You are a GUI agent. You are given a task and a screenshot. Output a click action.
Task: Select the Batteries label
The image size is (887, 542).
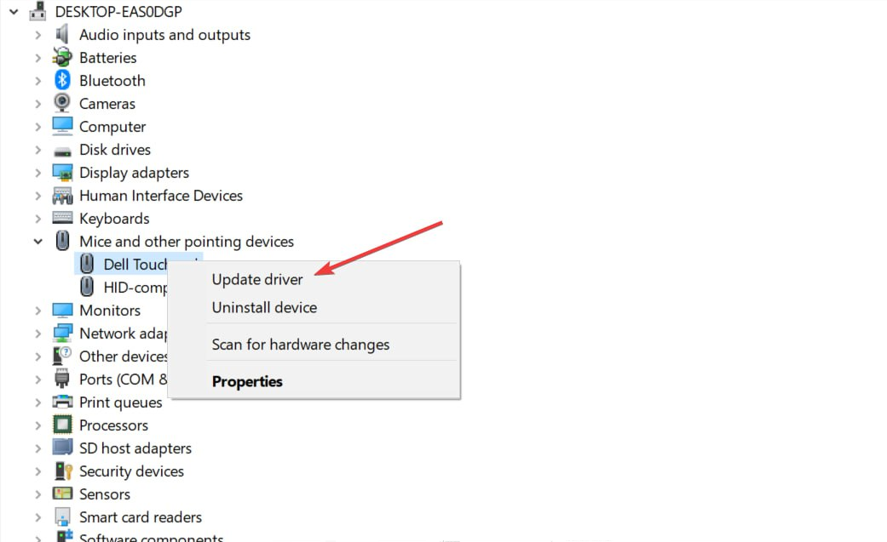(108, 58)
